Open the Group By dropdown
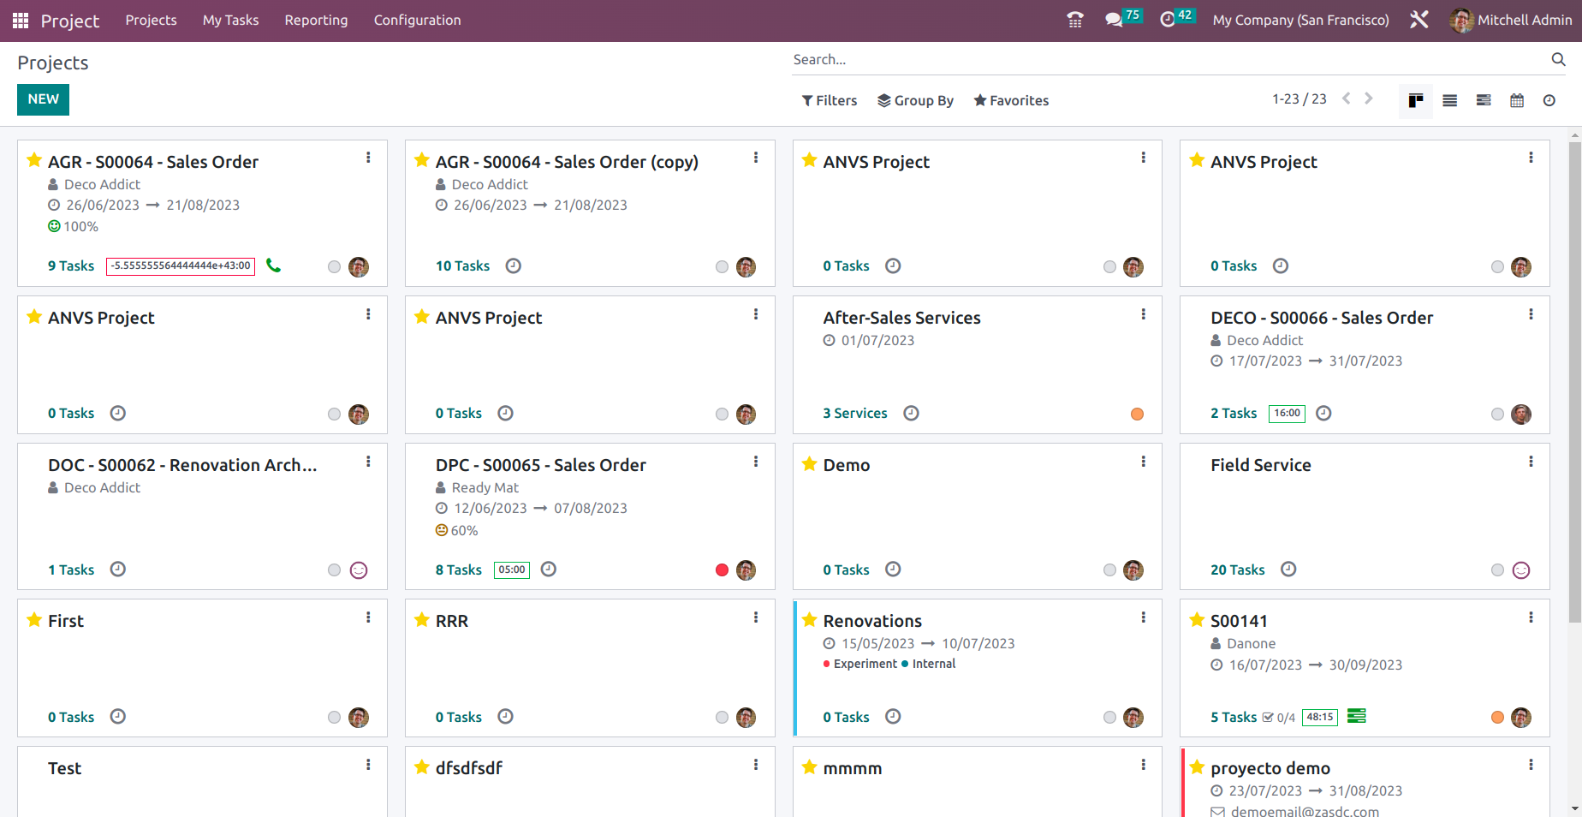 [915, 100]
